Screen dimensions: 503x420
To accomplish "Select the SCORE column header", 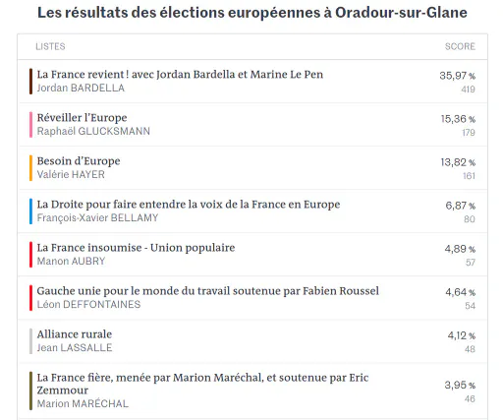I will pos(460,46).
